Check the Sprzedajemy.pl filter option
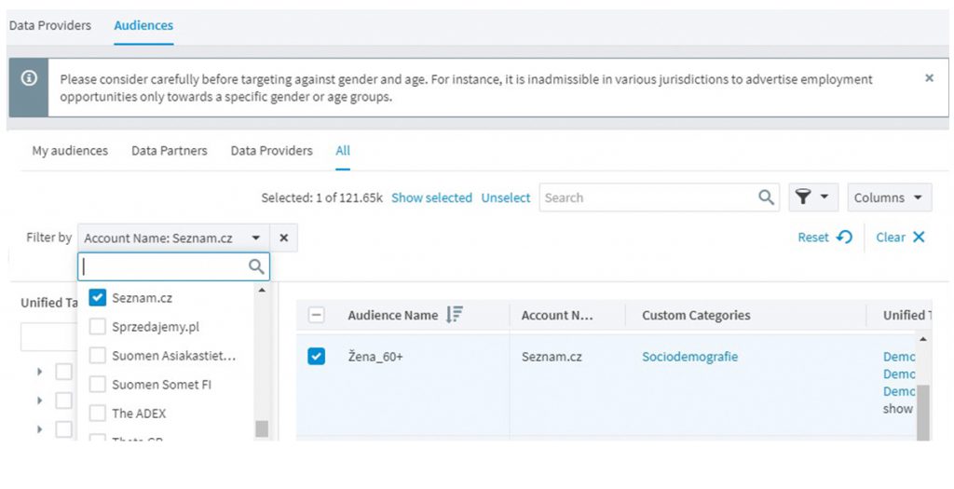 point(97,327)
